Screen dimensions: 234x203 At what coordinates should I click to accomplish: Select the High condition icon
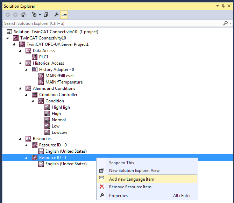[47, 114]
